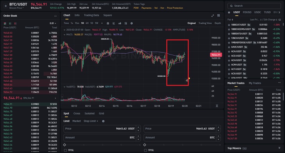Show both buy and sell orders view
285x153 pixels.
tap(5, 23)
